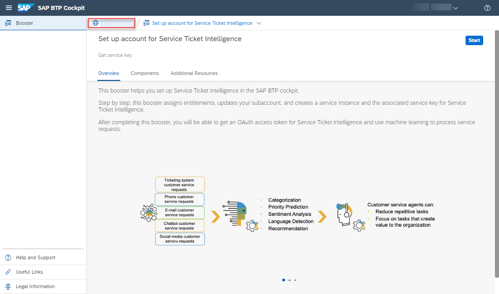
Task: Click the 'Chatbot customer service requests' box
Action: 180,226
